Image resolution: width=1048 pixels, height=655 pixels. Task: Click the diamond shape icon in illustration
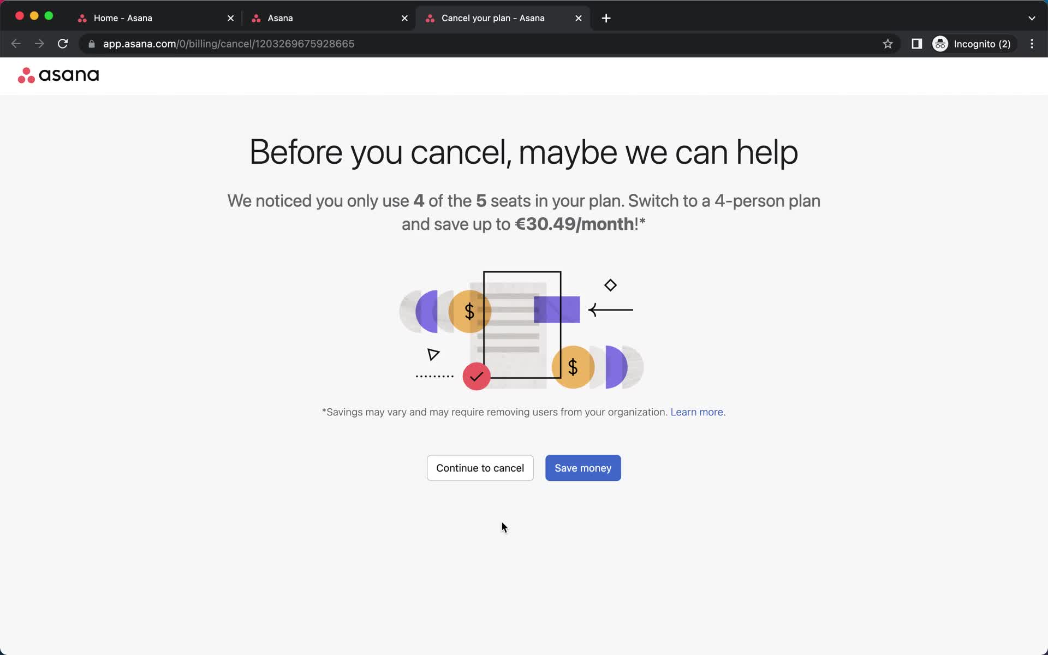[611, 284]
